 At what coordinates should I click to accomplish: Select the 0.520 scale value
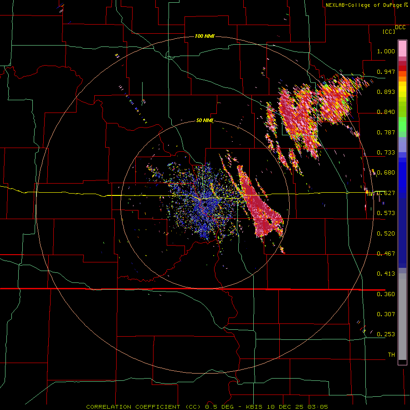(x=386, y=234)
